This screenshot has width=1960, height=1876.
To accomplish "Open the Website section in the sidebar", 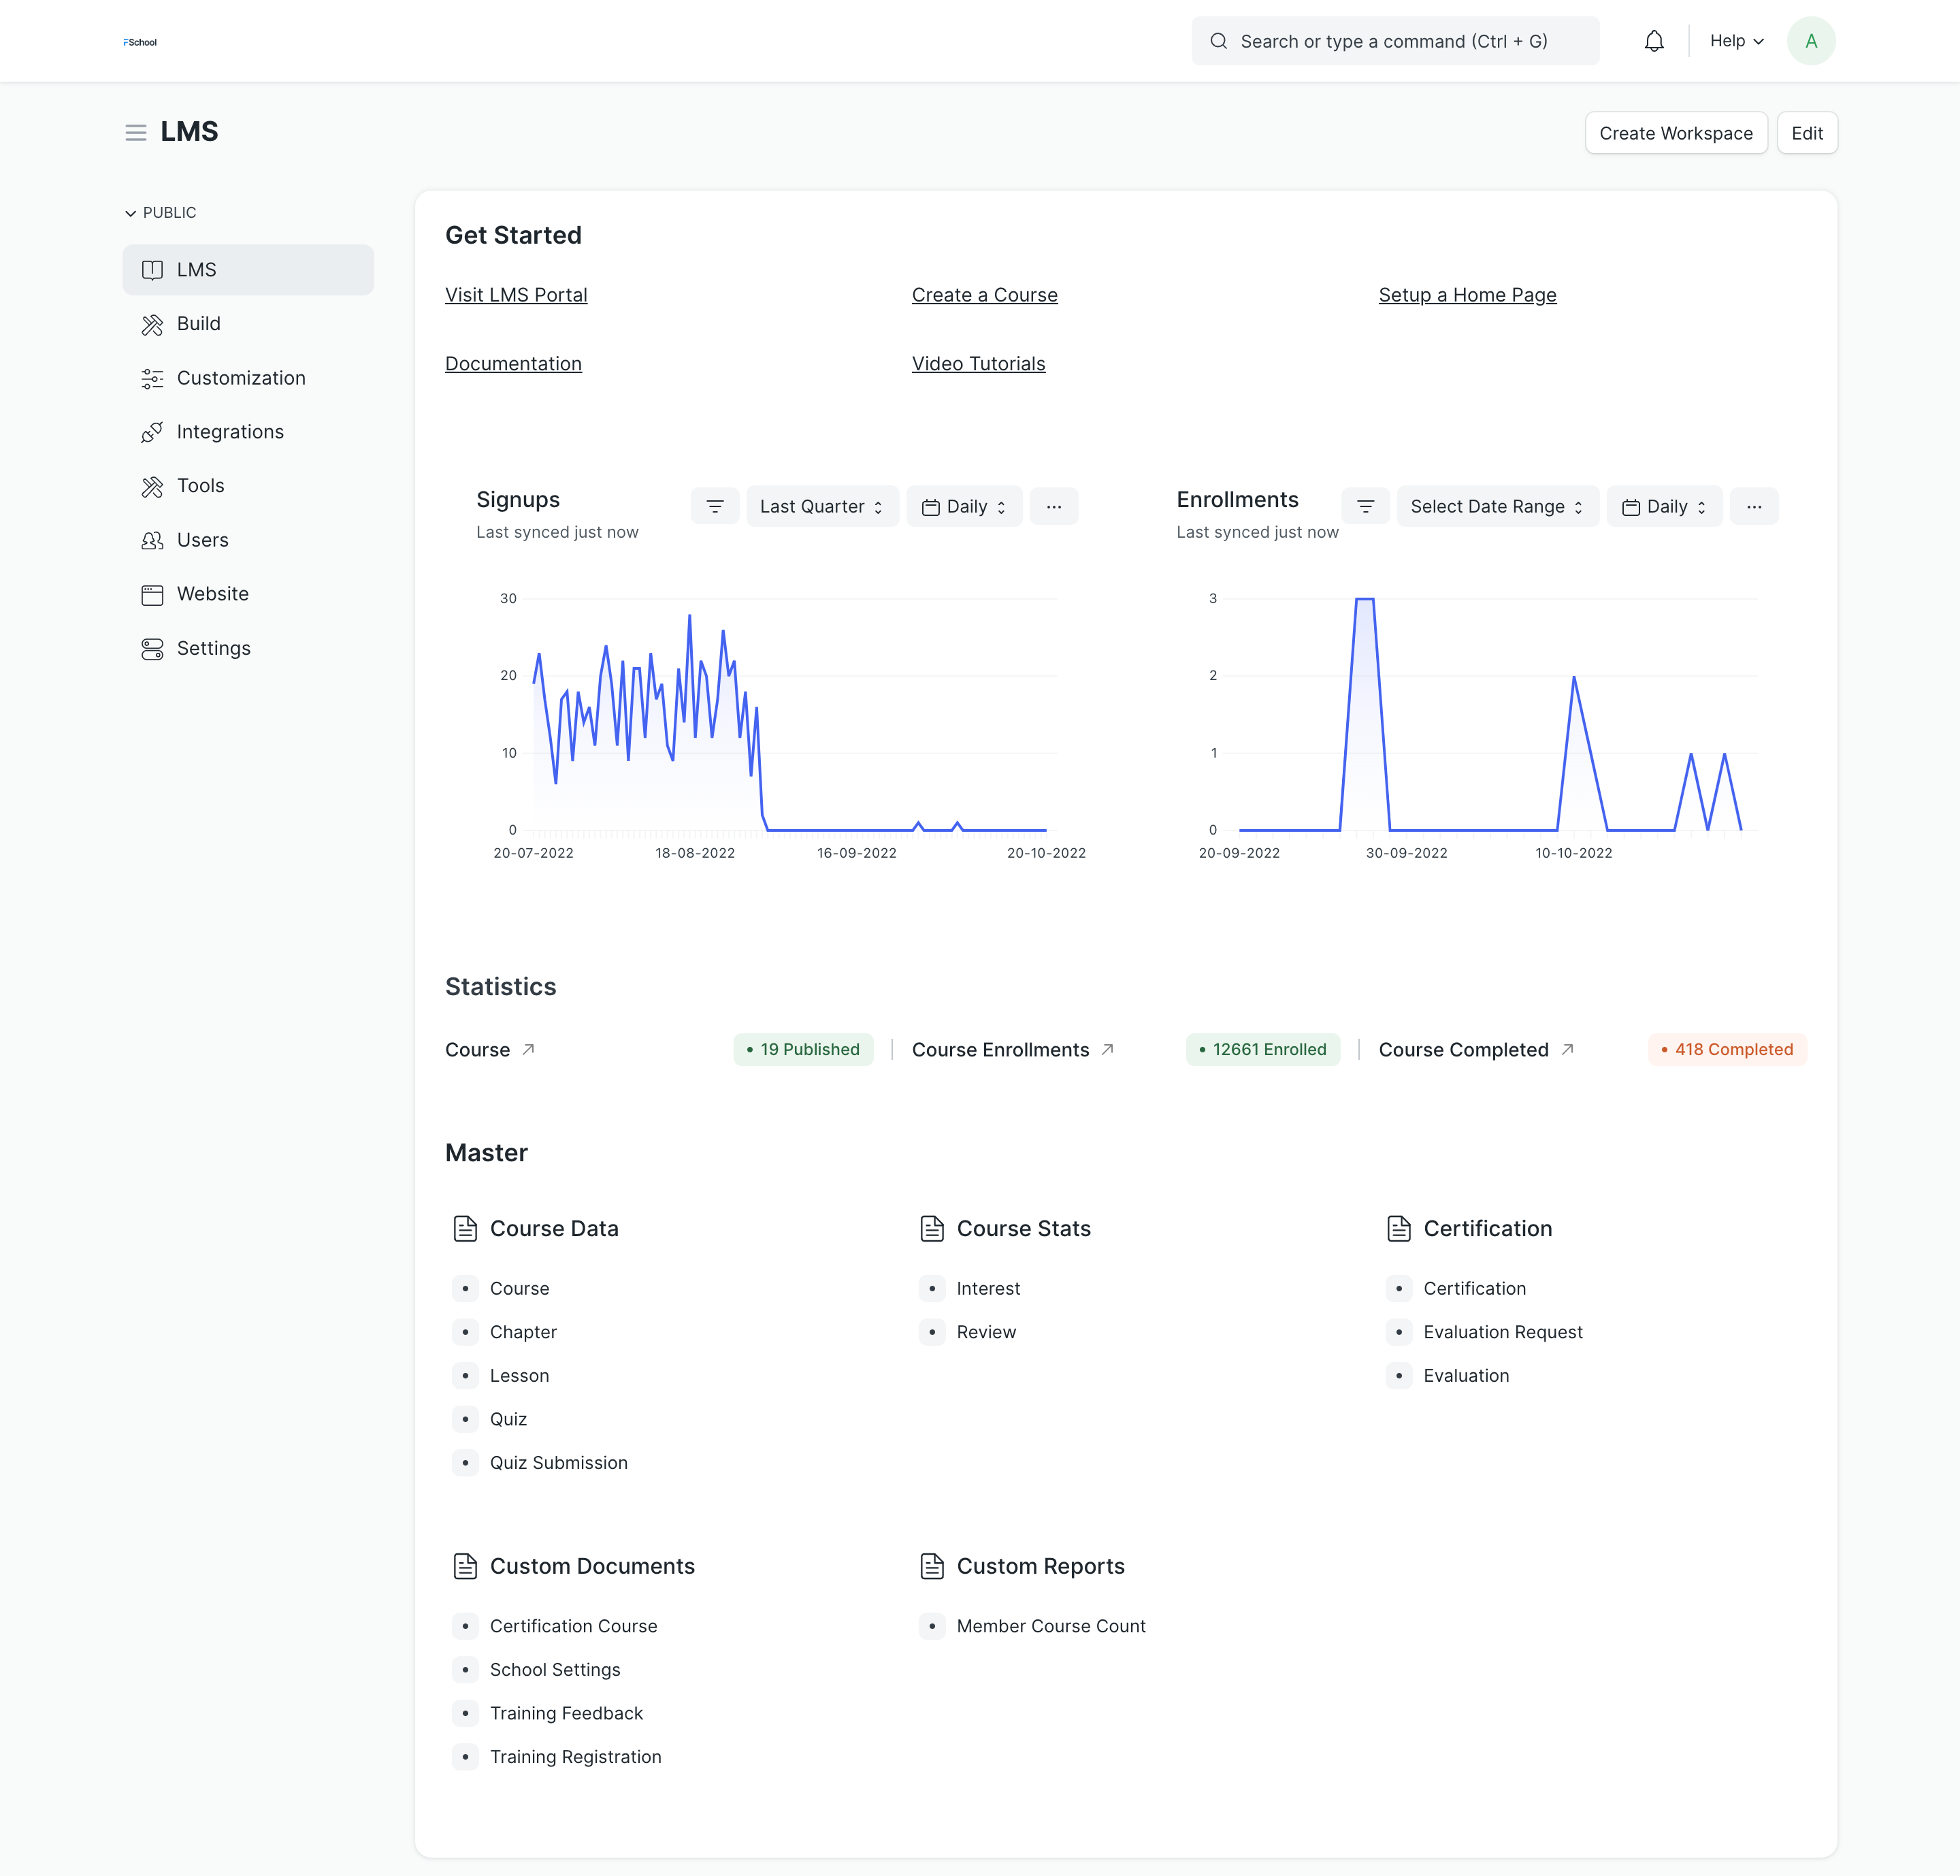I will coord(212,593).
